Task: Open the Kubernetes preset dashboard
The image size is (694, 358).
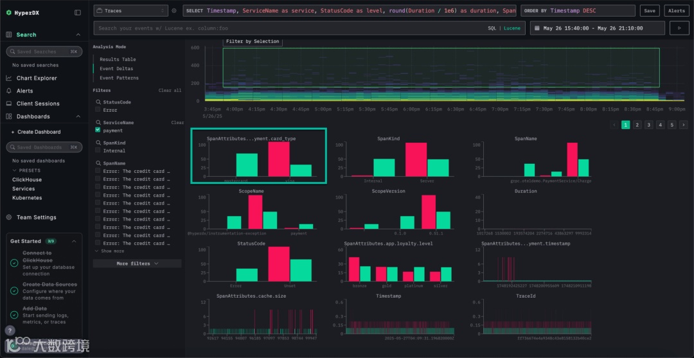Action: (x=27, y=198)
